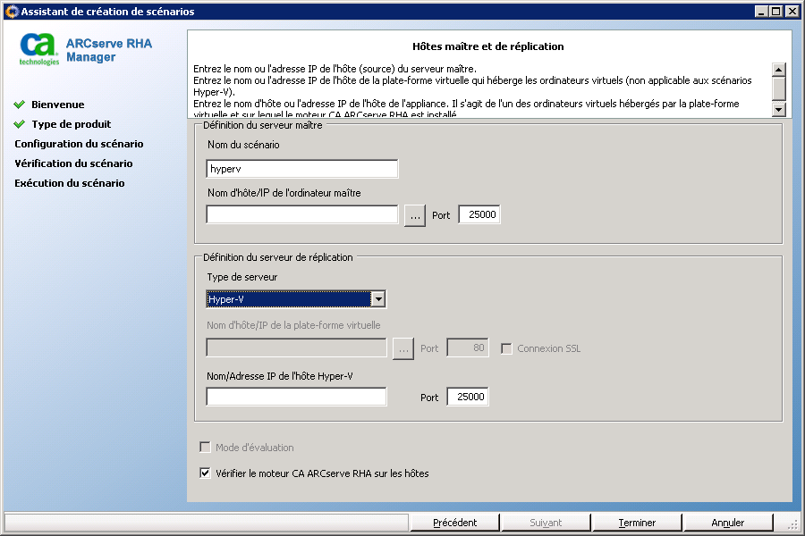The height and width of the screenshot is (536, 805).
Task: Click the Précédent button
Action: [x=454, y=523]
